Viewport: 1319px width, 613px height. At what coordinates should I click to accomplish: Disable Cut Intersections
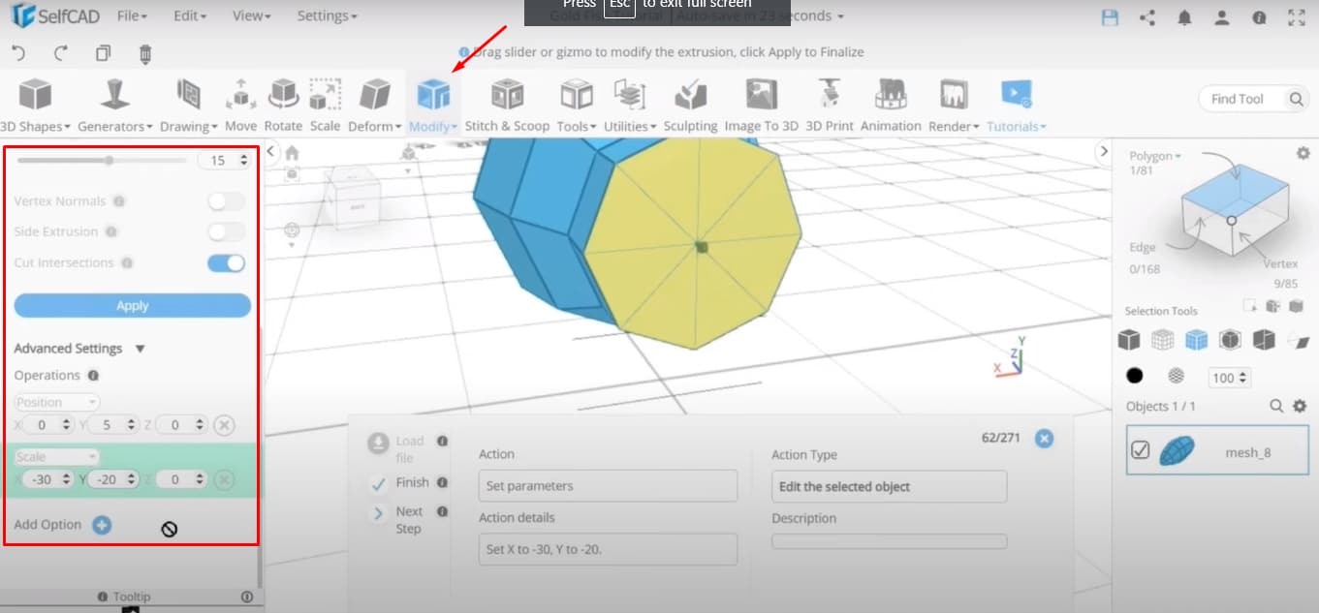pyautogui.click(x=225, y=262)
